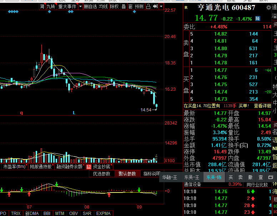
Task: Open 指标说明 indicator description
Action: (x=151, y=174)
